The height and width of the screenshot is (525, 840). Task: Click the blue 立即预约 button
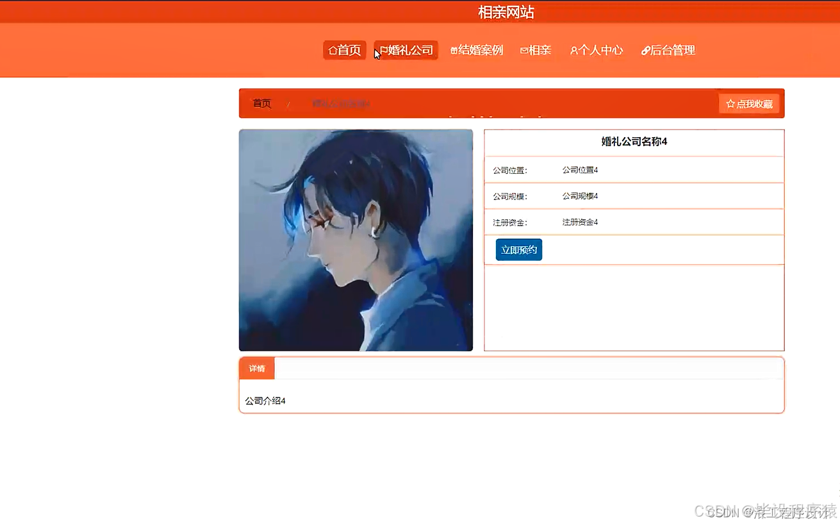click(519, 250)
